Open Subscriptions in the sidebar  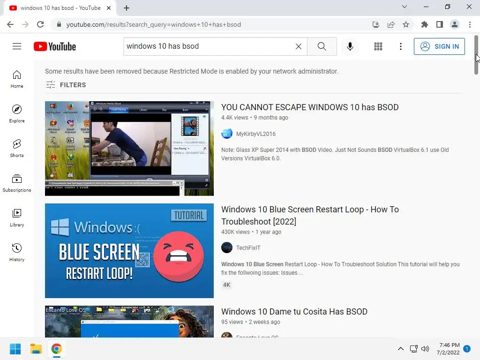pyautogui.click(x=17, y=183)
